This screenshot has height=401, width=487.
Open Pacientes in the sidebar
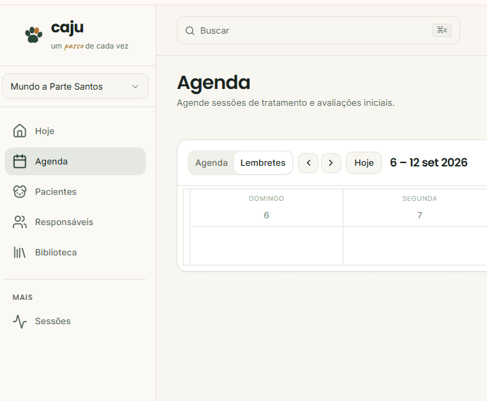75,191
